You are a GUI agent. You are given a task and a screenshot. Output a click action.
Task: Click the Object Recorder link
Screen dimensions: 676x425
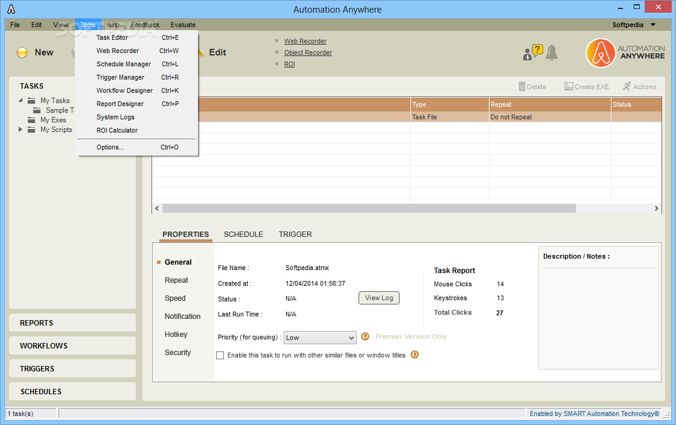[308, 52]
